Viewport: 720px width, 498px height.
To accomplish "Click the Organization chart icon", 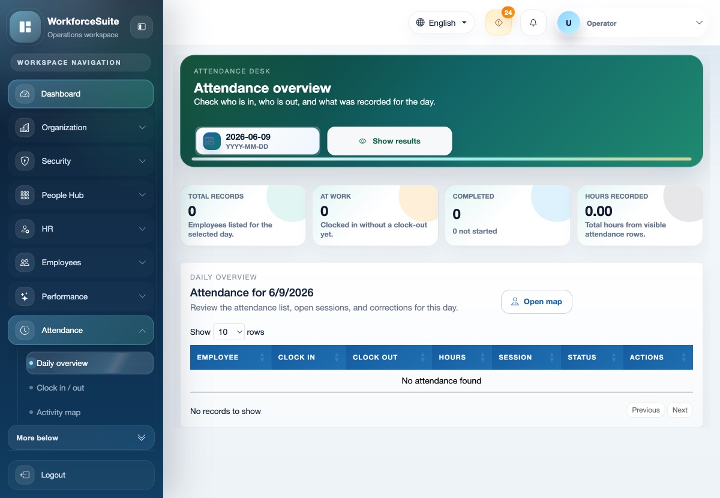I will tap(25, 128).
